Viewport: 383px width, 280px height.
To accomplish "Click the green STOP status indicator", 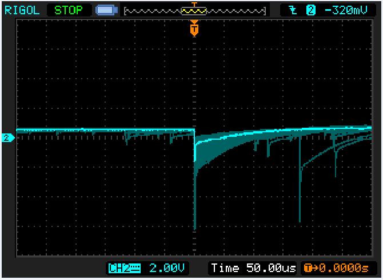I will (69, 10).
